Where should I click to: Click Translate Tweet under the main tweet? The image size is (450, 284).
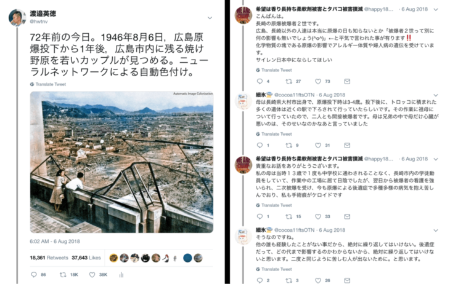tap(48, 84)
